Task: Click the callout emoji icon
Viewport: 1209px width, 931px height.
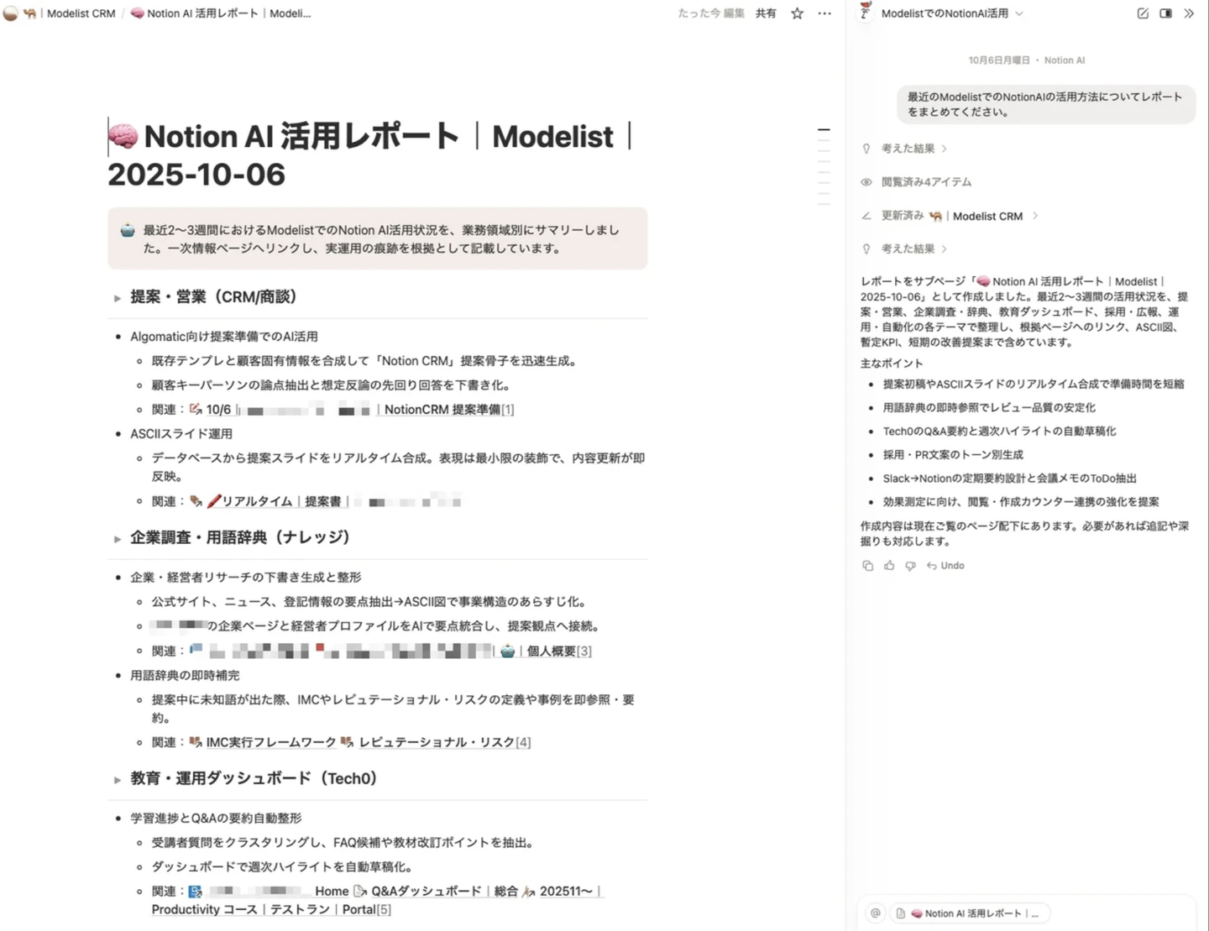Action: (x=128, y=230)
